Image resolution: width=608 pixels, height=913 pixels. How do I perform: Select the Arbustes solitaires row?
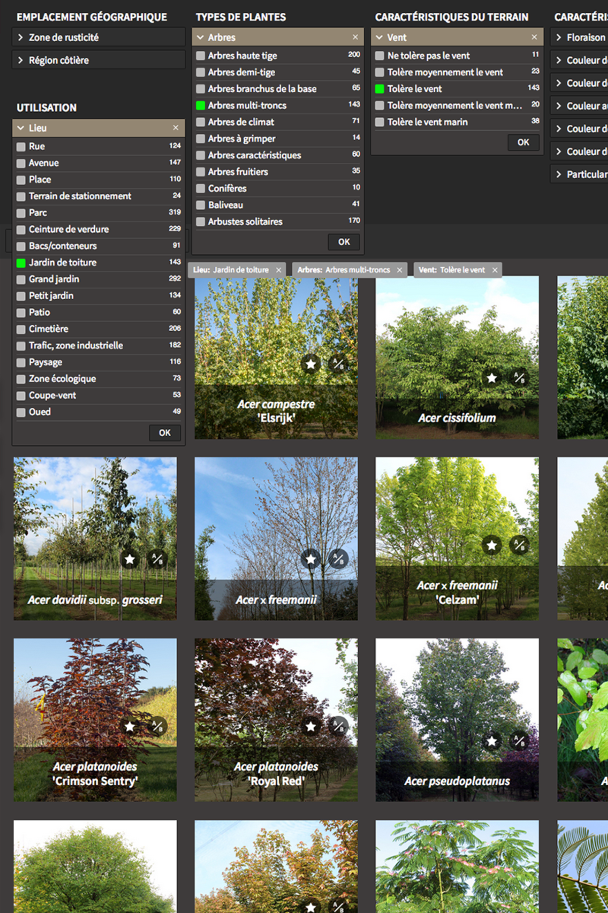[x=278, y=222]
